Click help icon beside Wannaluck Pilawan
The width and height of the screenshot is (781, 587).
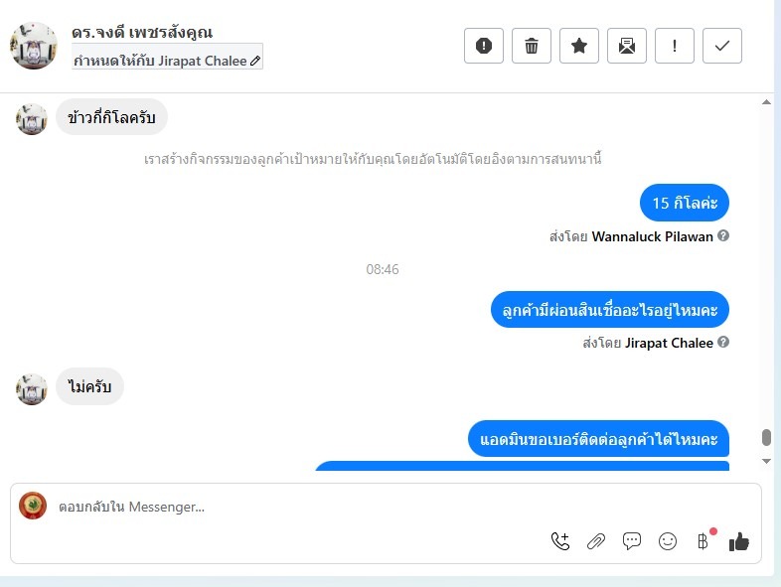723,236
